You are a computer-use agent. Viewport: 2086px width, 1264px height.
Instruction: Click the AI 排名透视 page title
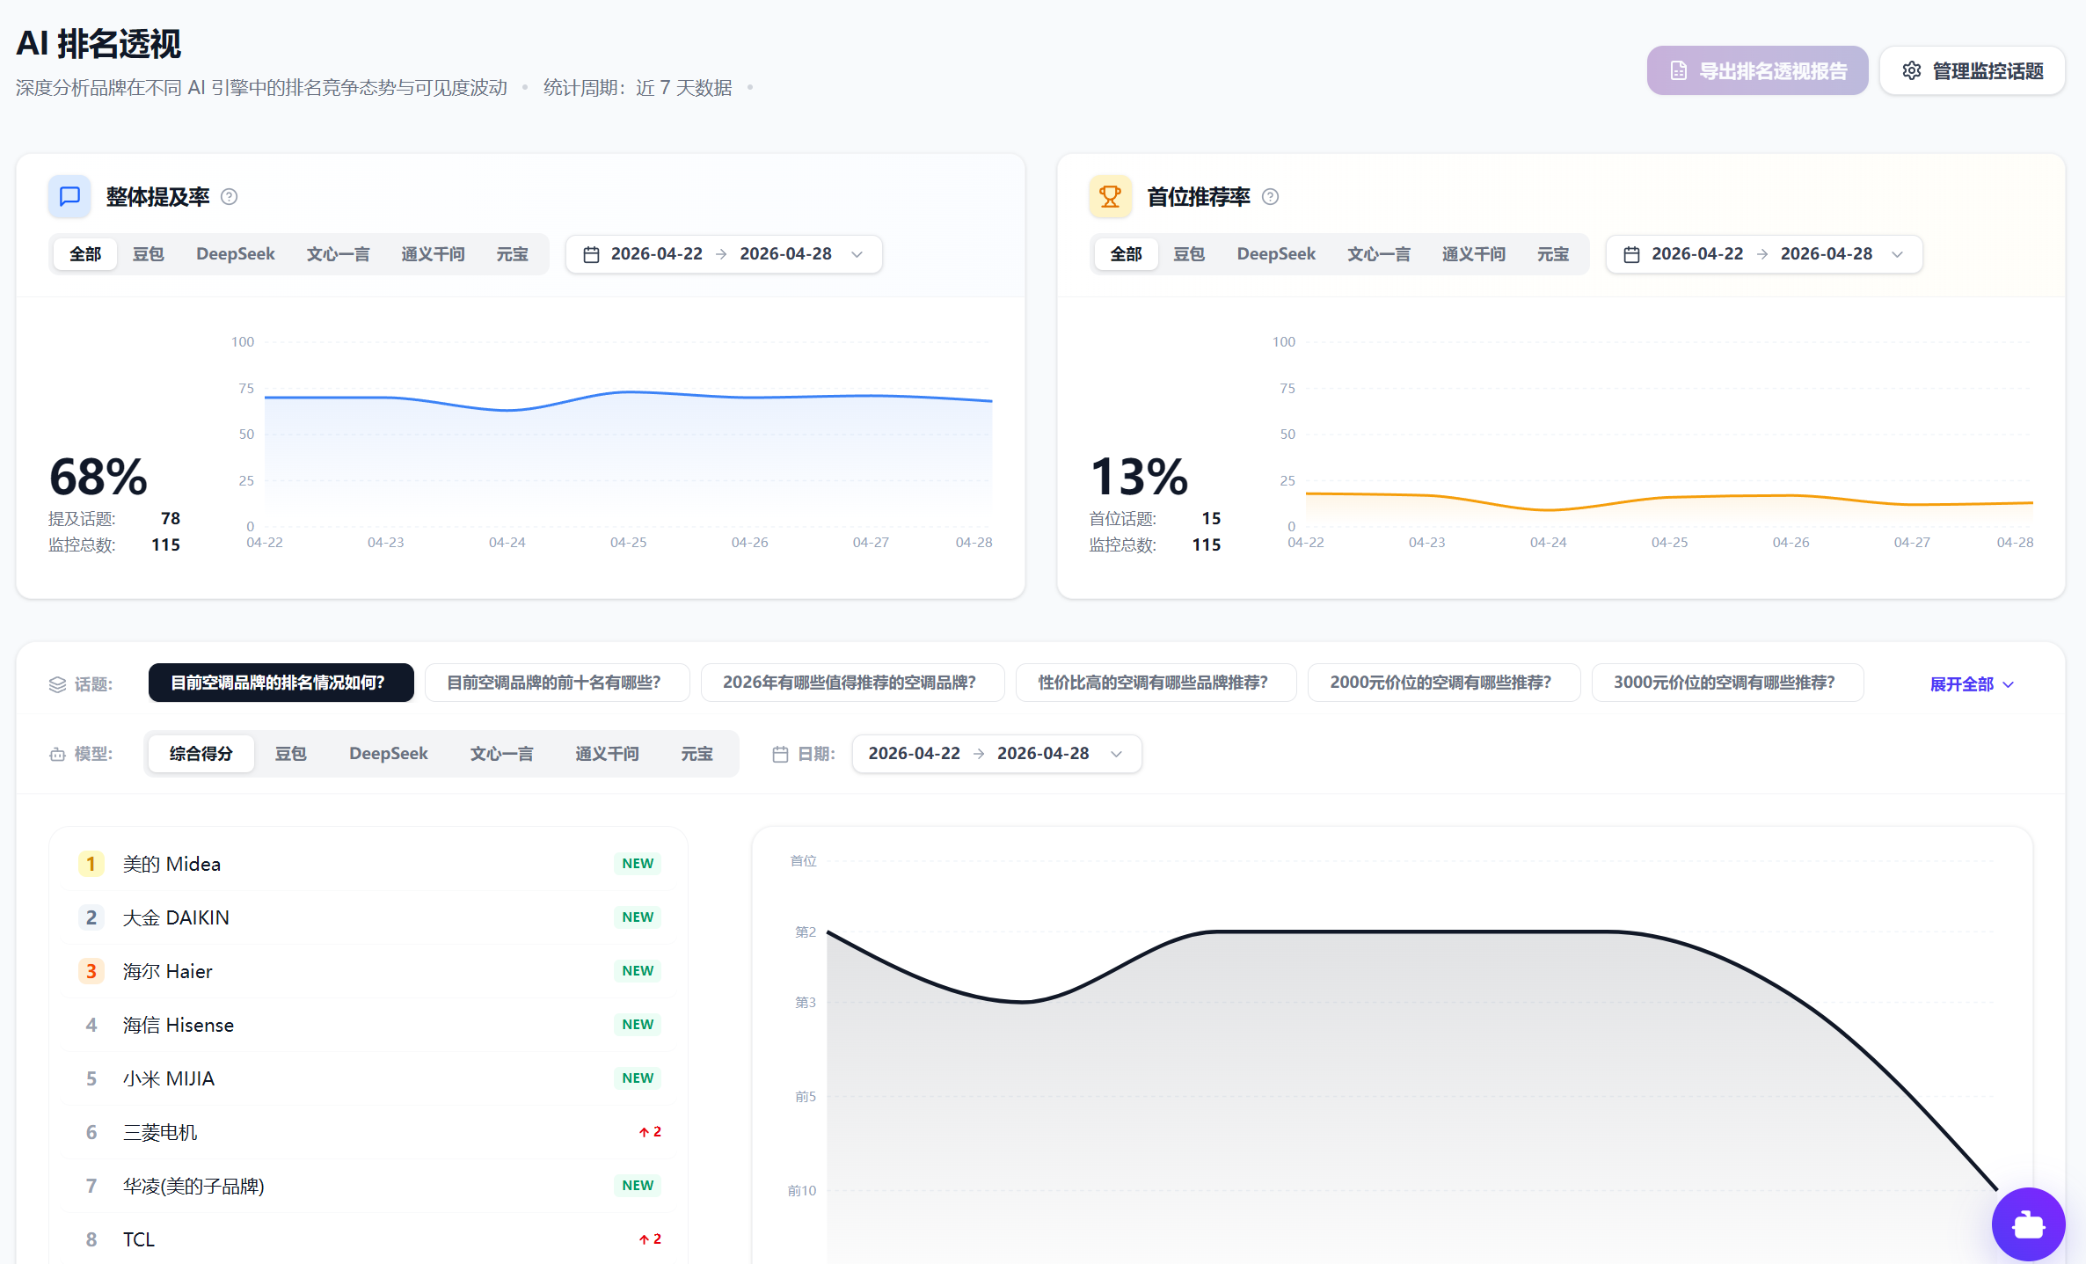pyautogui.click(x=98, y=43)
